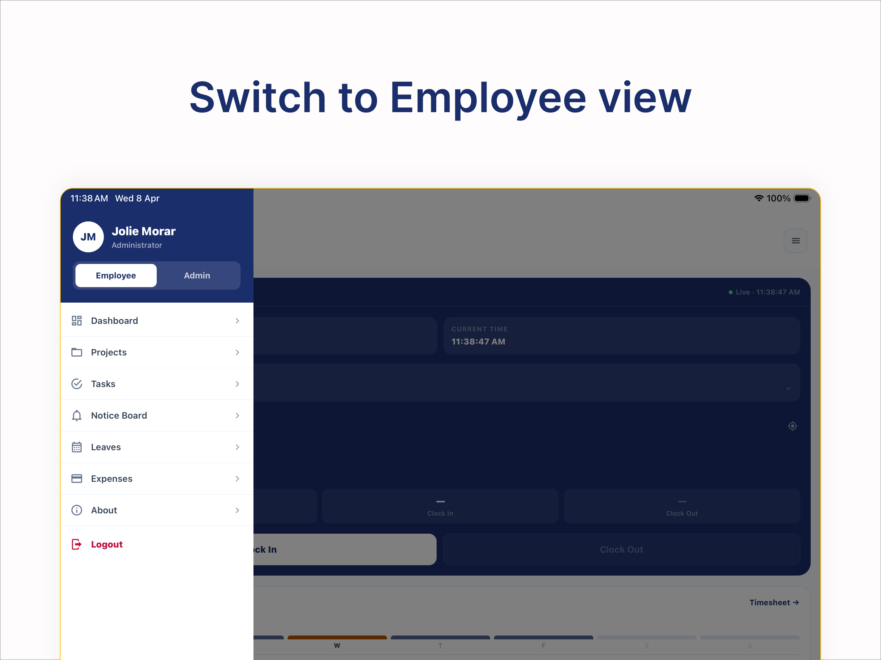Click the Leaves calendar icon

(76, 447)
